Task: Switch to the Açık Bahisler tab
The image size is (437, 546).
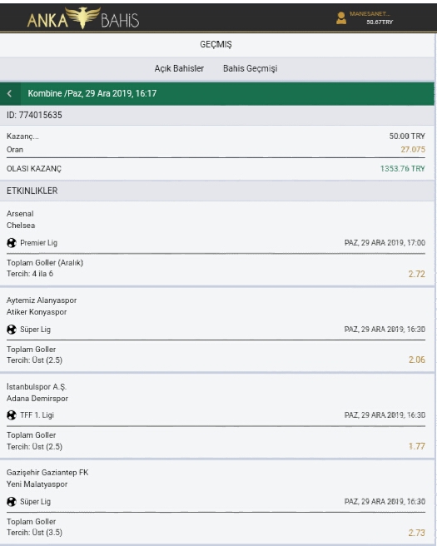Action: 179,68
